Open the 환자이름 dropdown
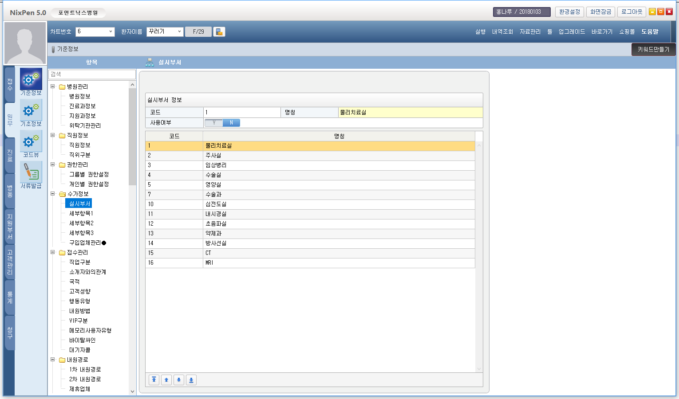The image size is (679, 399). click(x=179, y=32)
